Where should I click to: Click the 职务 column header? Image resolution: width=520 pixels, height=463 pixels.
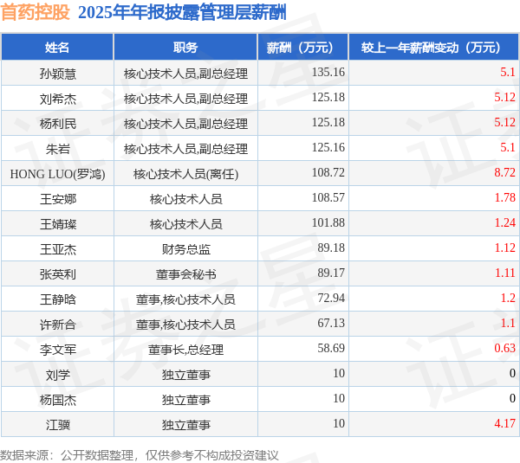click(x=185, y=48)
